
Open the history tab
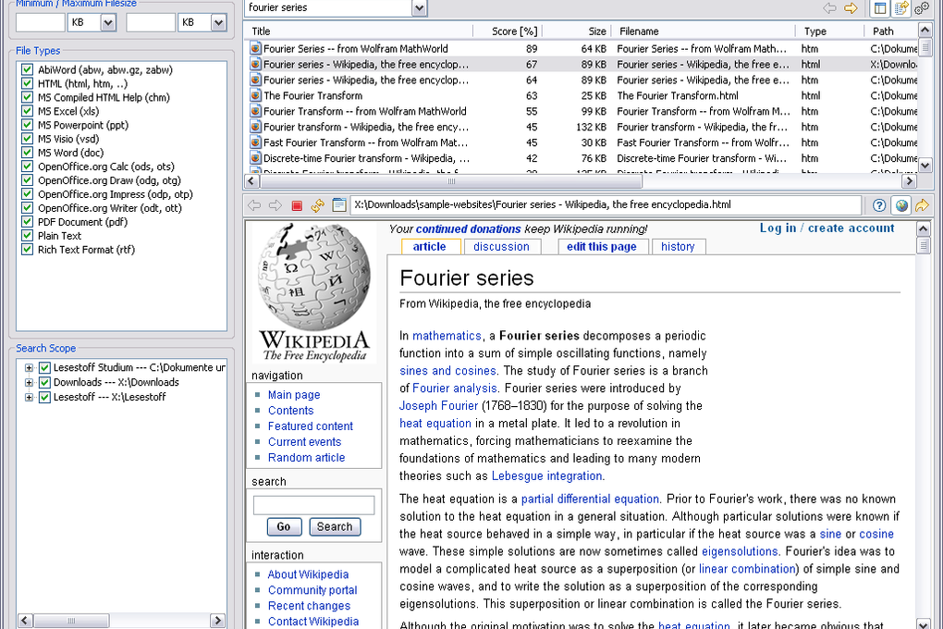678,247
